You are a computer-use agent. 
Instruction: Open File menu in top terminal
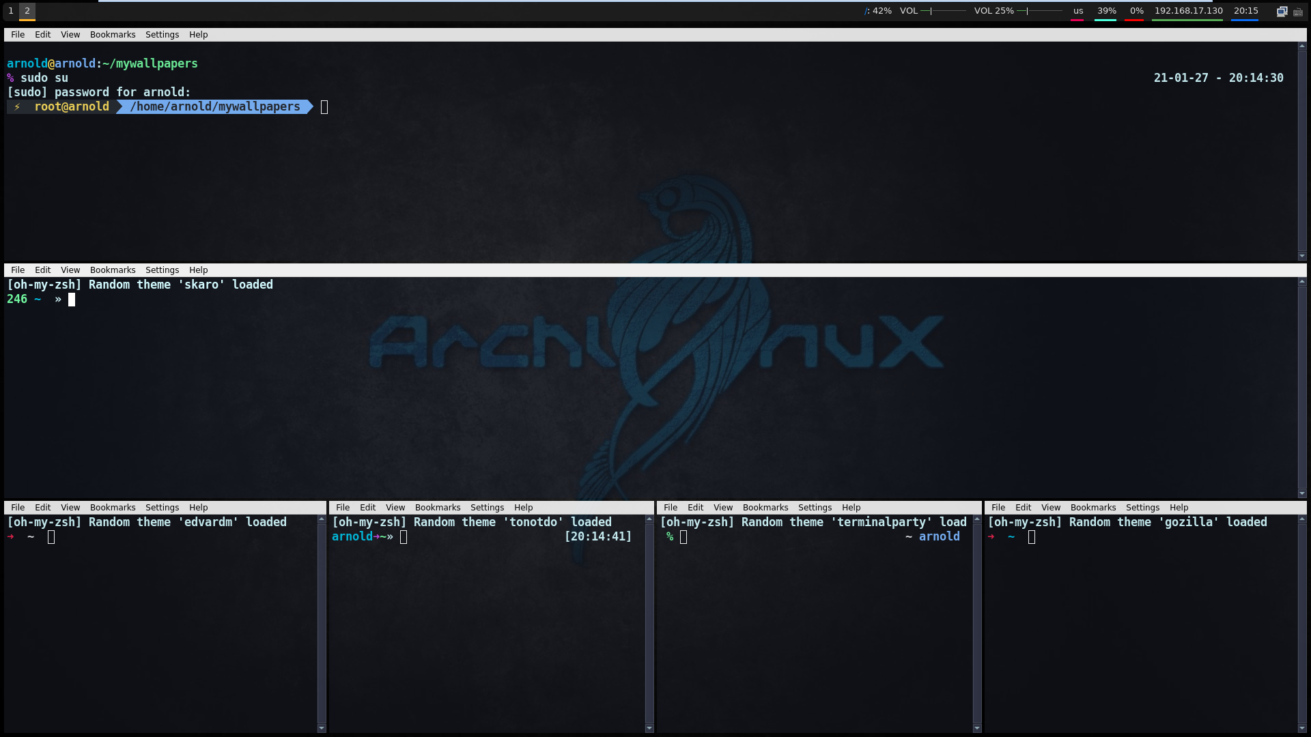18,35
